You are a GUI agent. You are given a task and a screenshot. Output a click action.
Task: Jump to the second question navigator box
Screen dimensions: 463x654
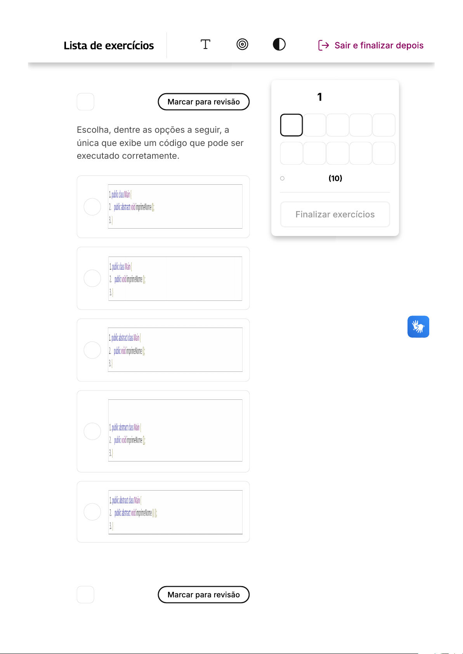point(314,125)
